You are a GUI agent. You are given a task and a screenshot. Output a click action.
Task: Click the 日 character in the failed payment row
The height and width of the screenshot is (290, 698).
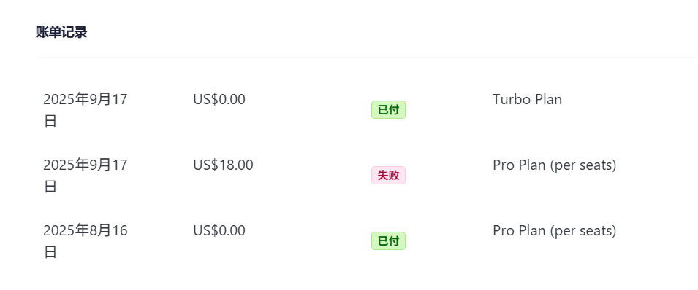pyautogui.click(x=50, y=187)
